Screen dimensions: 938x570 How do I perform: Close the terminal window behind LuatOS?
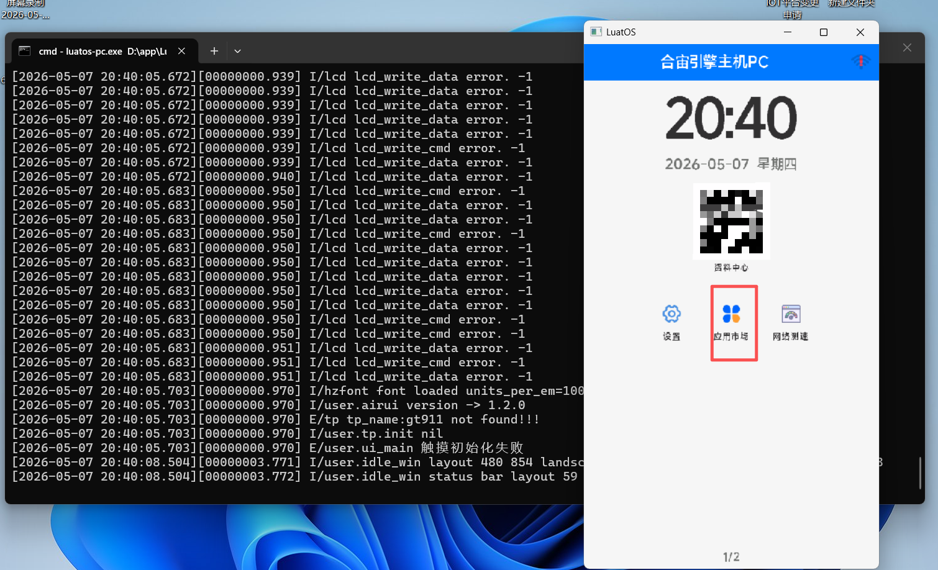pos(907,48)
